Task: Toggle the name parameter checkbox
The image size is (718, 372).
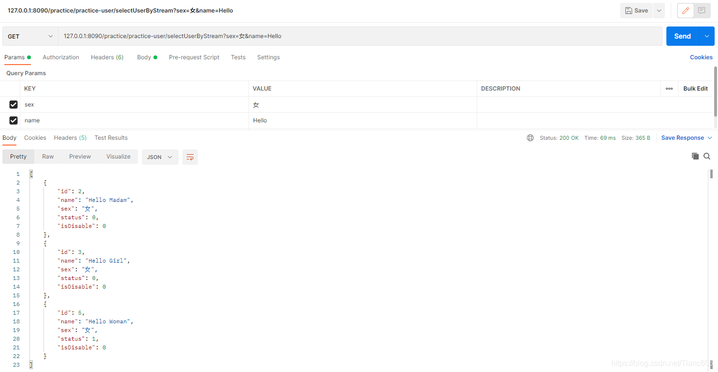Action: [x=14, y=120]
